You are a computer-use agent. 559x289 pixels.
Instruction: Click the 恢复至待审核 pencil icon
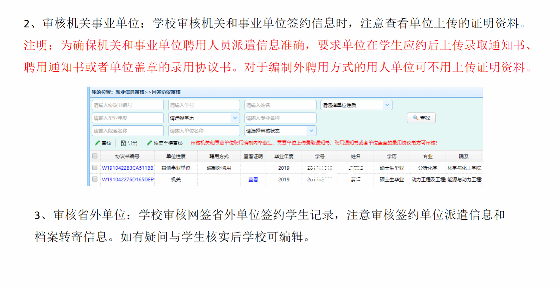(x=149, y=143)
